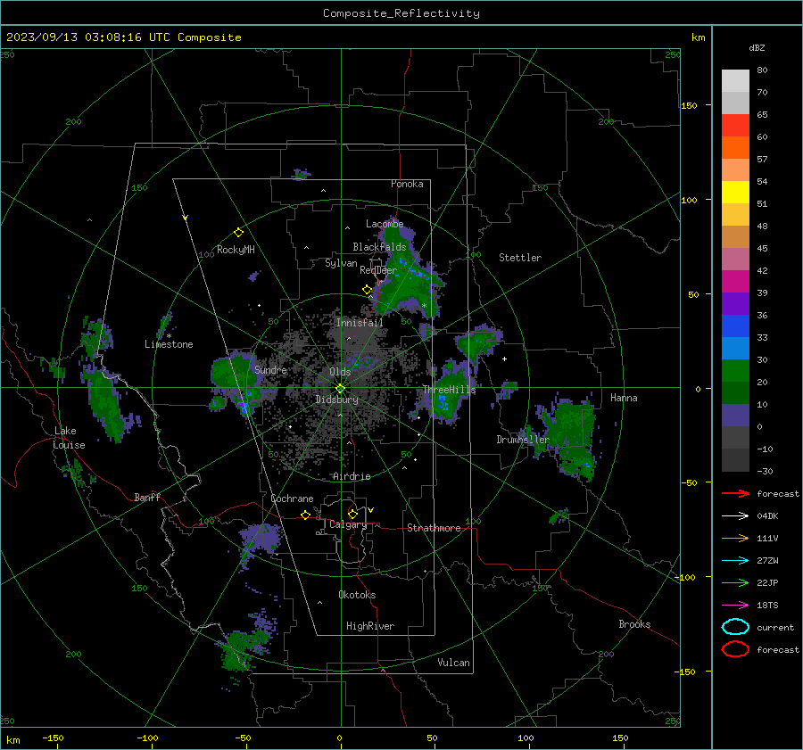
Task: Pick the light gray 80 dBZ swatch
Action: (735, 81)
